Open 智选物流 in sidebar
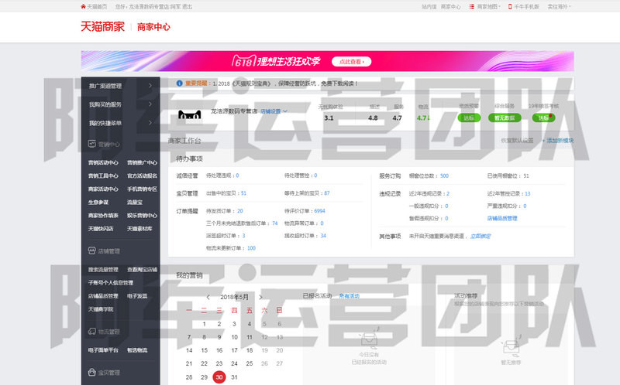The width and height of the screenshot is (620, 385). point(137,350)
